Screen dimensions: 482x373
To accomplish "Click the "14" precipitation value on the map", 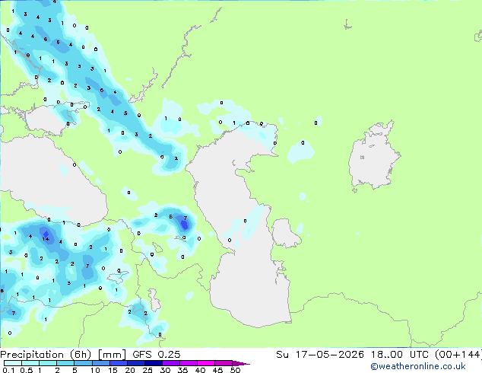I will tap(46, 239).
